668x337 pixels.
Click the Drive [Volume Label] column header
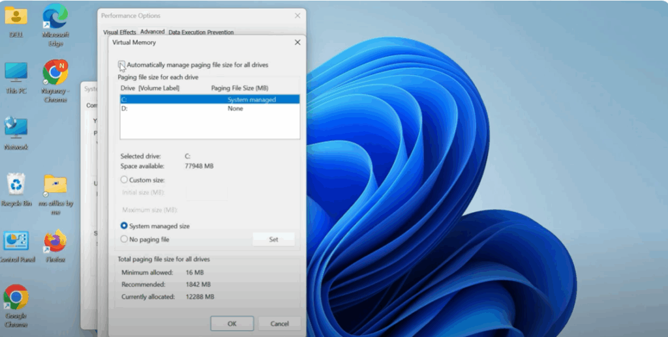(x=150, y=88)
